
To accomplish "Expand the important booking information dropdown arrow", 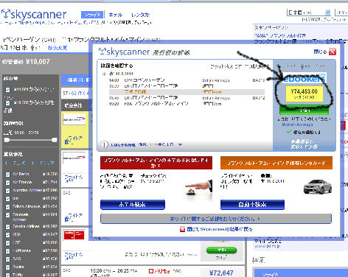I will [x=180, y=144].
